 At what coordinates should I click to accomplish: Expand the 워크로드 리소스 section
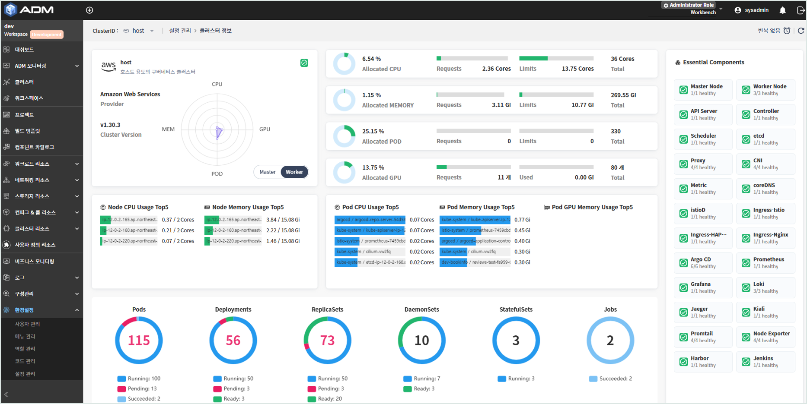[x=41, y=164]
